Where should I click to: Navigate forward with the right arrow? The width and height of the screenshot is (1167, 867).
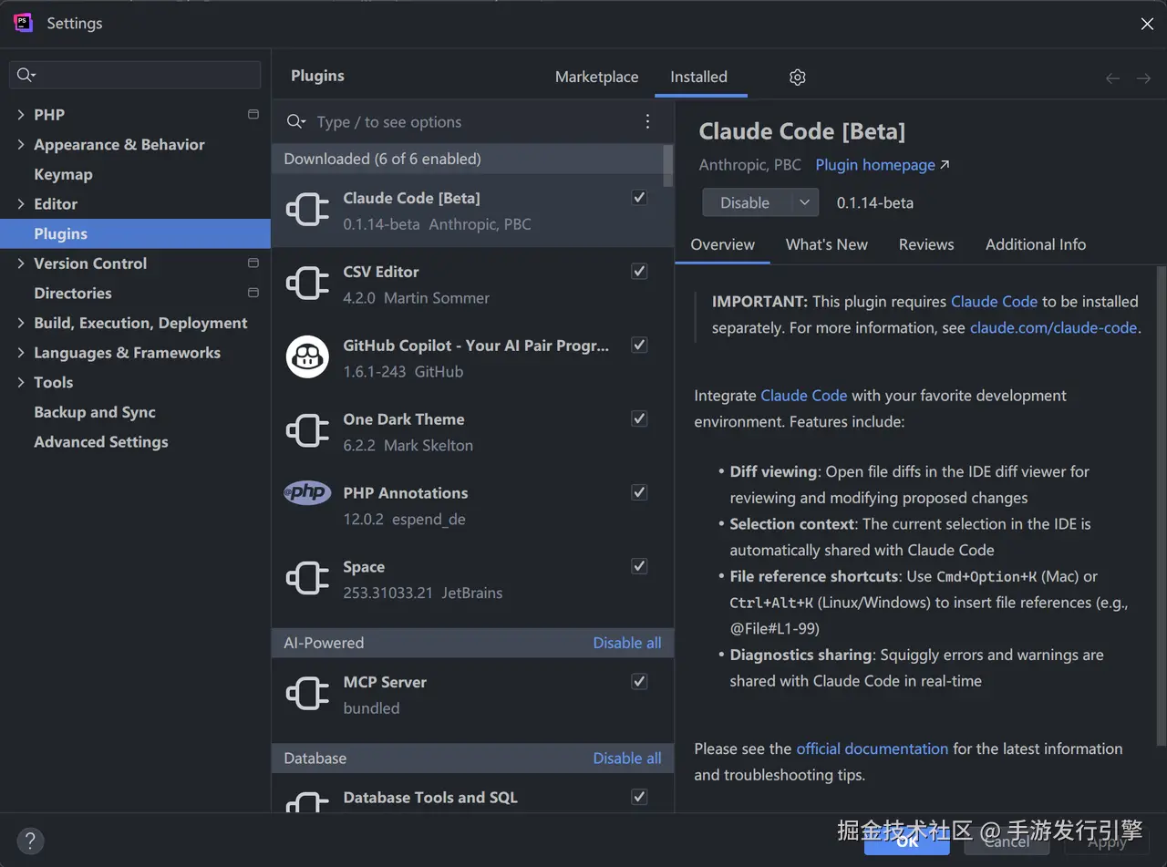click(1143, 78)
